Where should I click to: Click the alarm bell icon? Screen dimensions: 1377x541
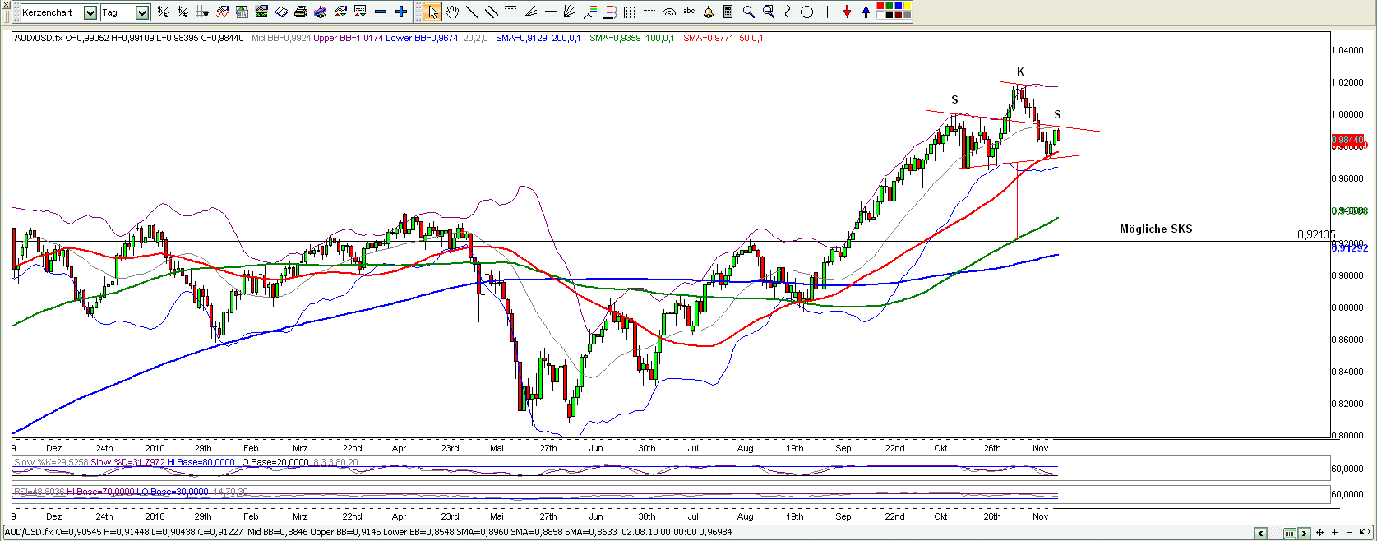708,12
